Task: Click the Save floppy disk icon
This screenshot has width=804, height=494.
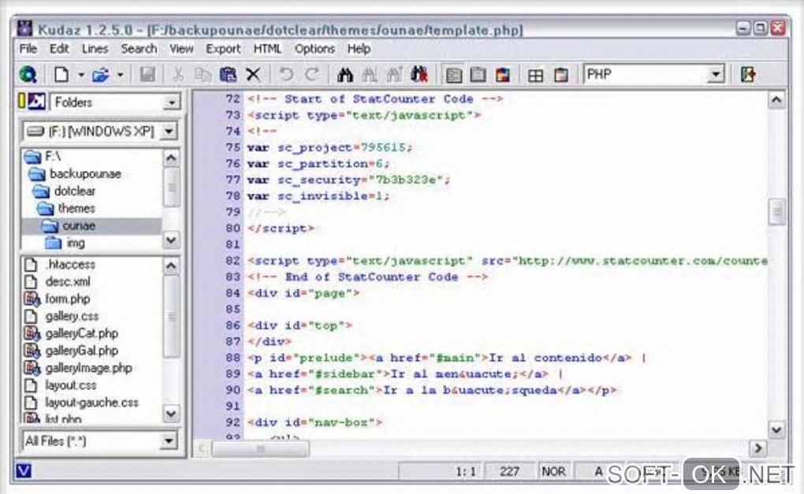Action: pos(147,75)
